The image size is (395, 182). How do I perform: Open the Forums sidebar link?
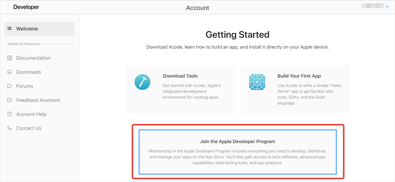pos(25,86)
